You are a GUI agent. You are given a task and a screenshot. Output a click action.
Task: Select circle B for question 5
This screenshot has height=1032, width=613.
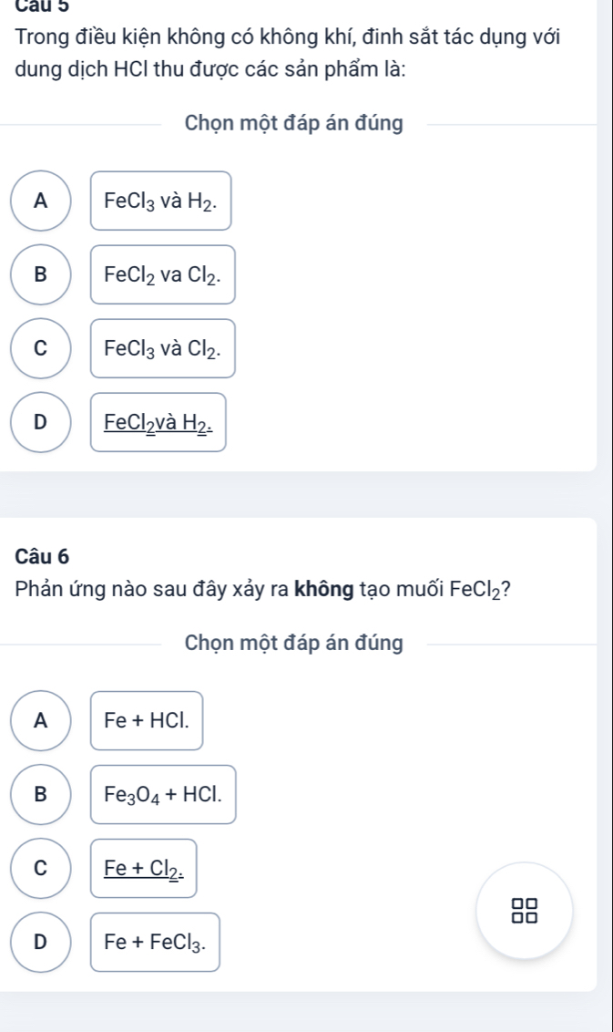tap(40, 274)
